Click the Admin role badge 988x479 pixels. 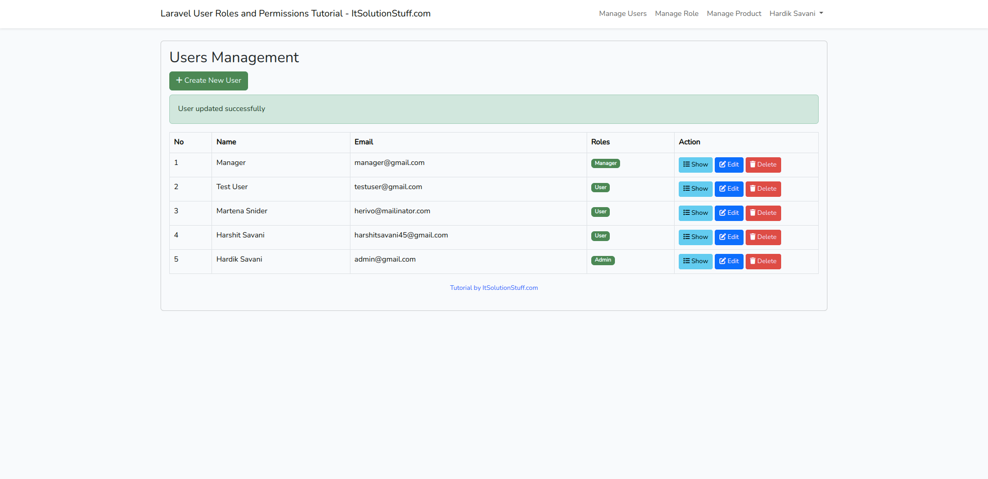[x=603, y=260]
